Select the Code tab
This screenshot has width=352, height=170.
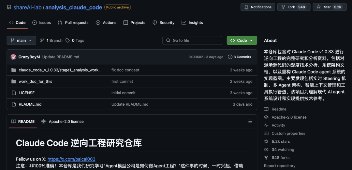coord(17,23)
